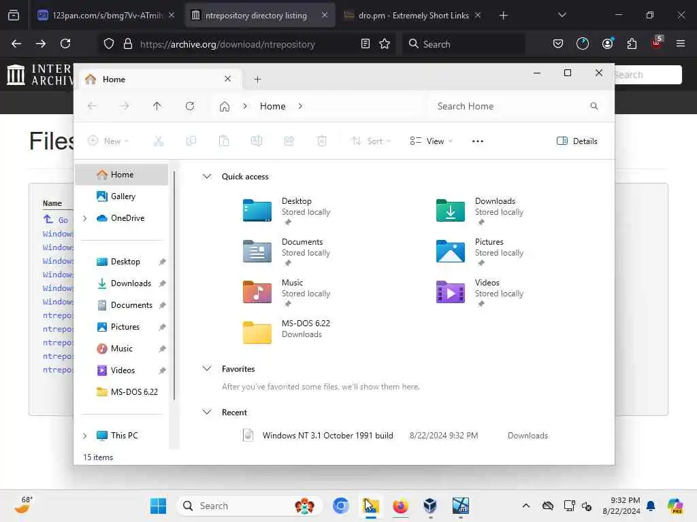Open notification bell in system tray

pos(651,506)
